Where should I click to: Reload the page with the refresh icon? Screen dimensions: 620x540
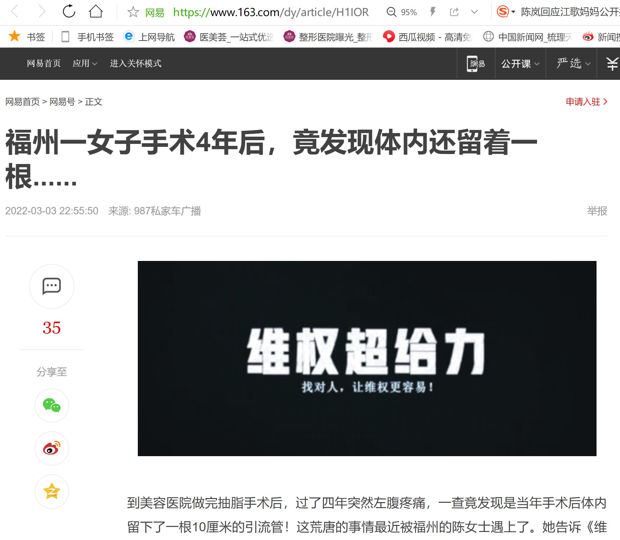(x=69, y=11)
